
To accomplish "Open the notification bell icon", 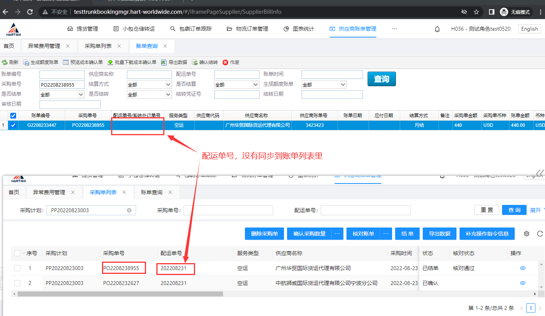I will pos(437,29).
